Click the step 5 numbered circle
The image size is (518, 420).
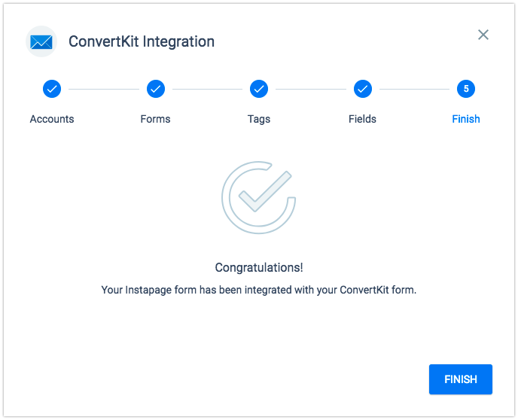(x=466, y=89)
